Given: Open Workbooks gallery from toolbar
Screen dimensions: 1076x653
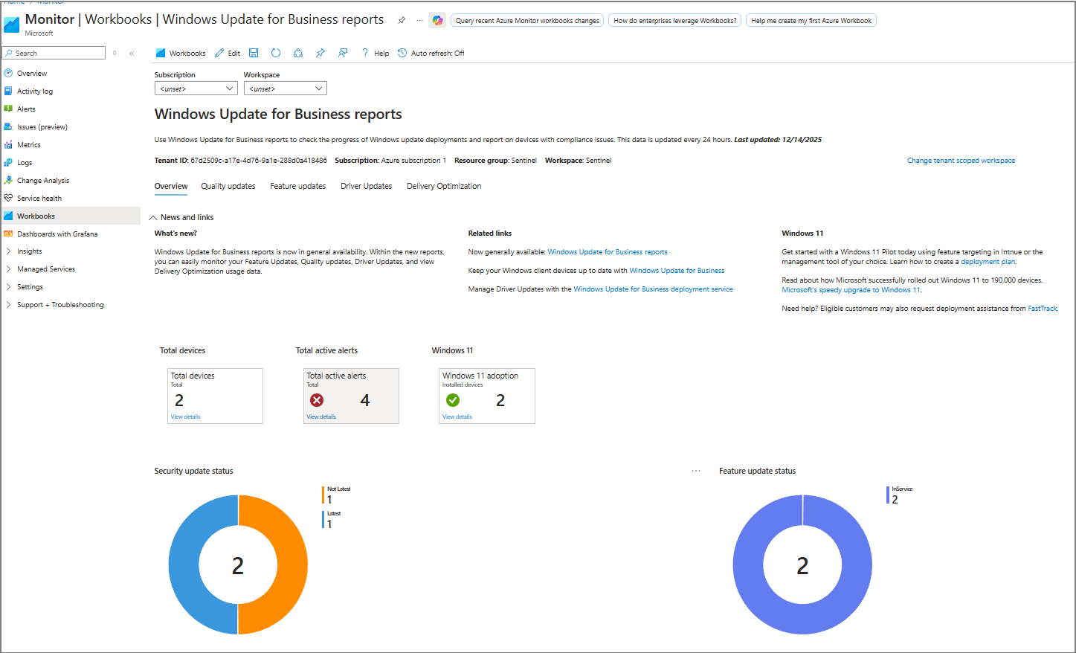Looking at the screenshot, I should click(x=181, y=53).
